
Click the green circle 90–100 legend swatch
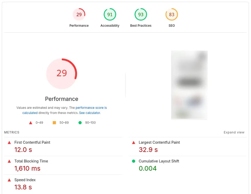point(80,123)
